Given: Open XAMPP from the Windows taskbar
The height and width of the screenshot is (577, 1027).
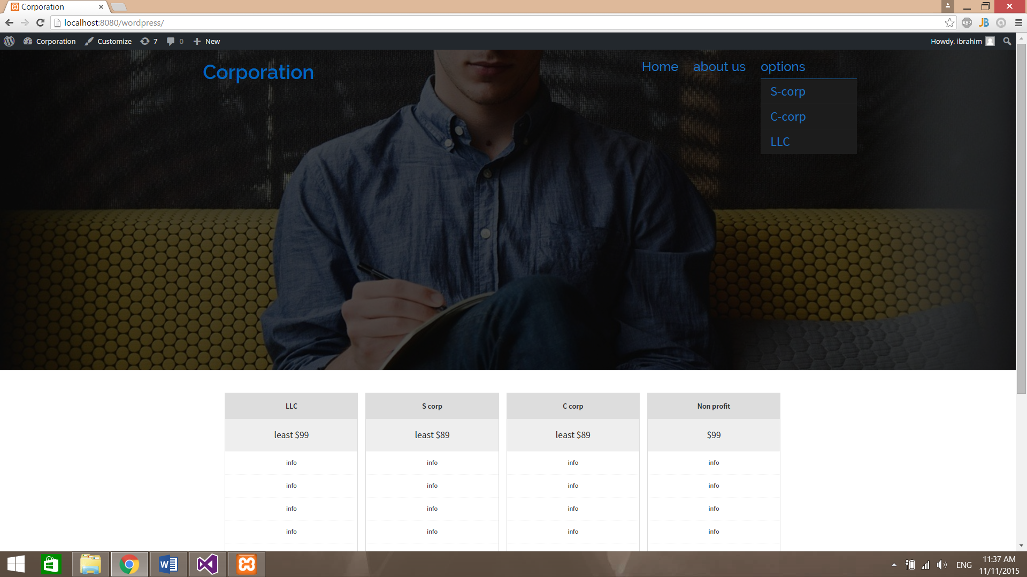Looking at the screenshot, I should coord(247,564).
